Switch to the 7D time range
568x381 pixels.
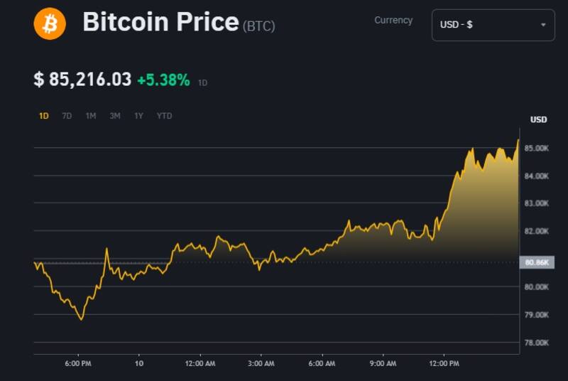[x=67, y=116]
